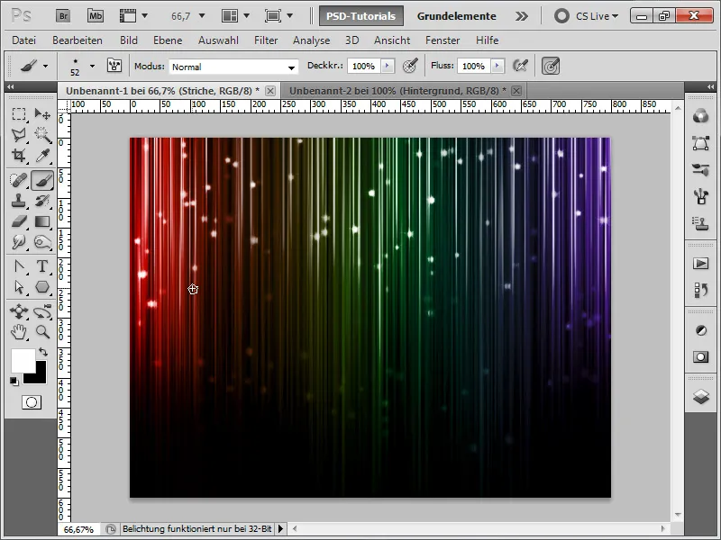
Task: Select the Clone Stamp tool
Action: coord(19,201)
